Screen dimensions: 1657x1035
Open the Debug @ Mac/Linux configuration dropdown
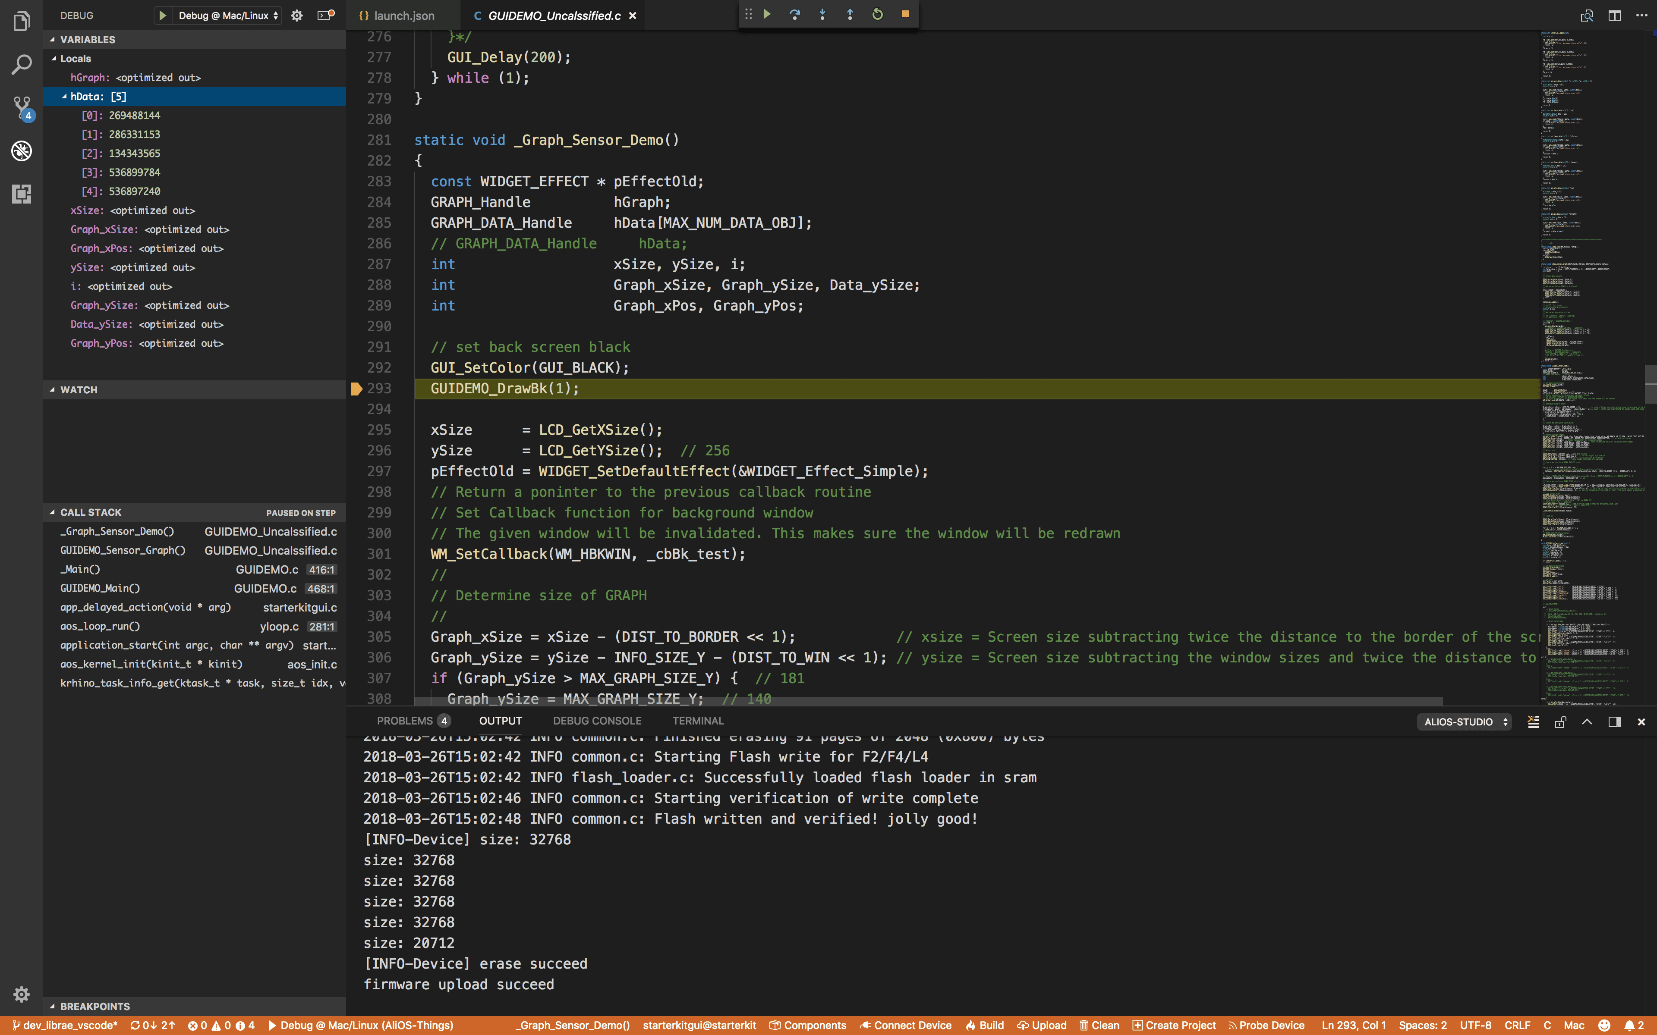click(x=228, y=15)
